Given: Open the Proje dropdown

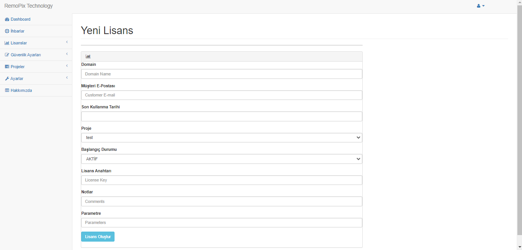Looking at the screenshot, I should pyautogui.click(x=221, y=138).
